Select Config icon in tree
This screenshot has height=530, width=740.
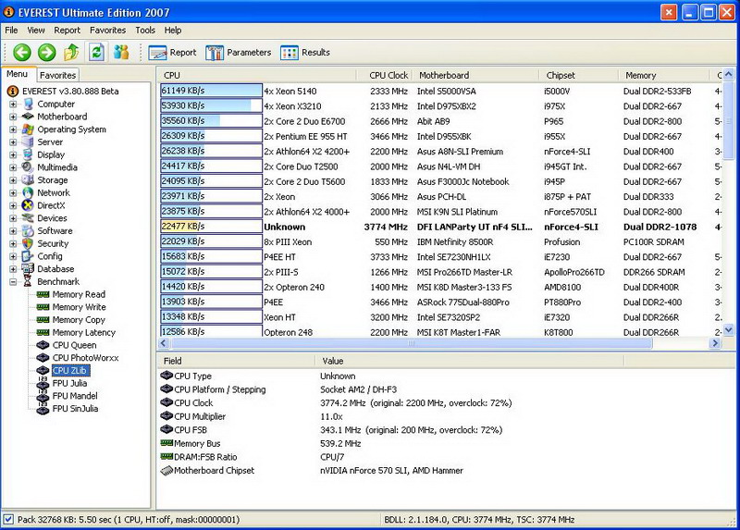pyautogui.click(x=29, y=256)
